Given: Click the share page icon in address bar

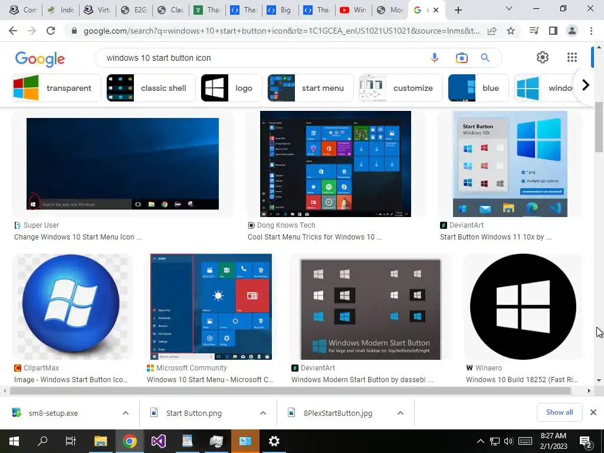Looking at the screenshot, I should point(492,31).
